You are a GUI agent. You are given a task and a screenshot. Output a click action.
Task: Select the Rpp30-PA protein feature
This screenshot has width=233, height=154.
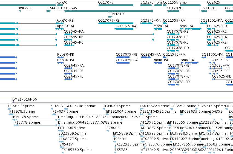(x=60, y=63)
